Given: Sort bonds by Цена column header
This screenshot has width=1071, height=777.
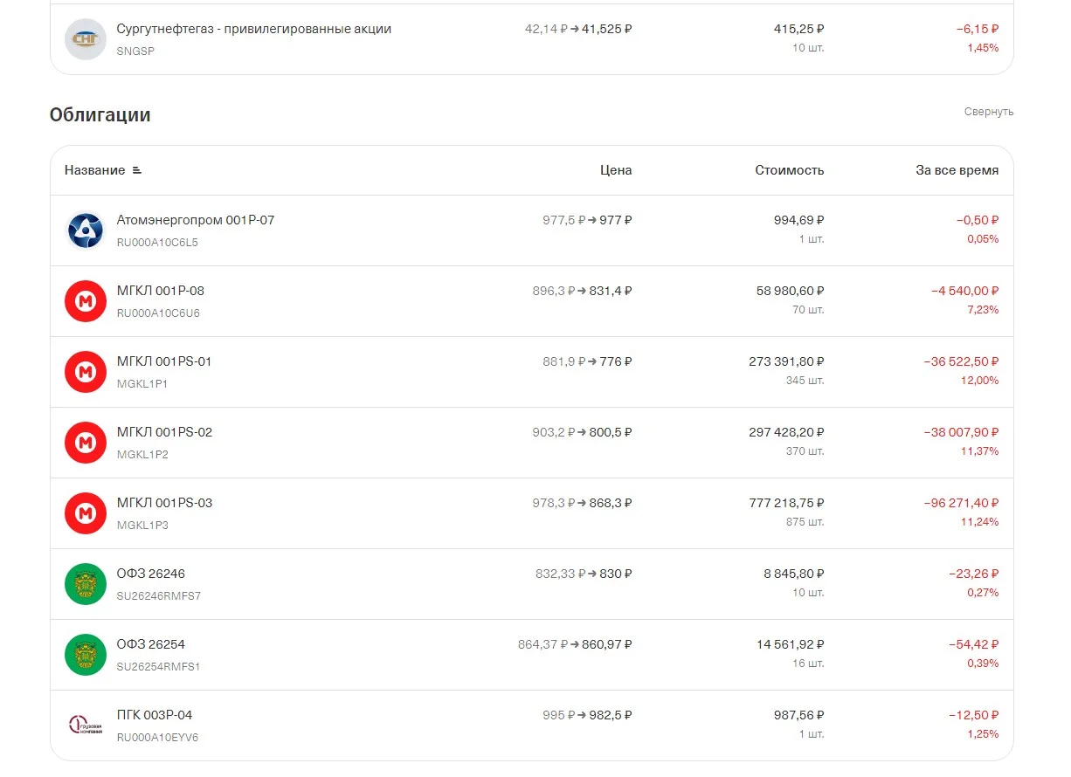Looking at the screenshot, I should click(x=616, y=170).
